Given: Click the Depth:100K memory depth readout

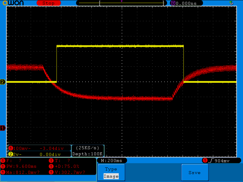Looking at the screenshot, I should click(87, 154).
